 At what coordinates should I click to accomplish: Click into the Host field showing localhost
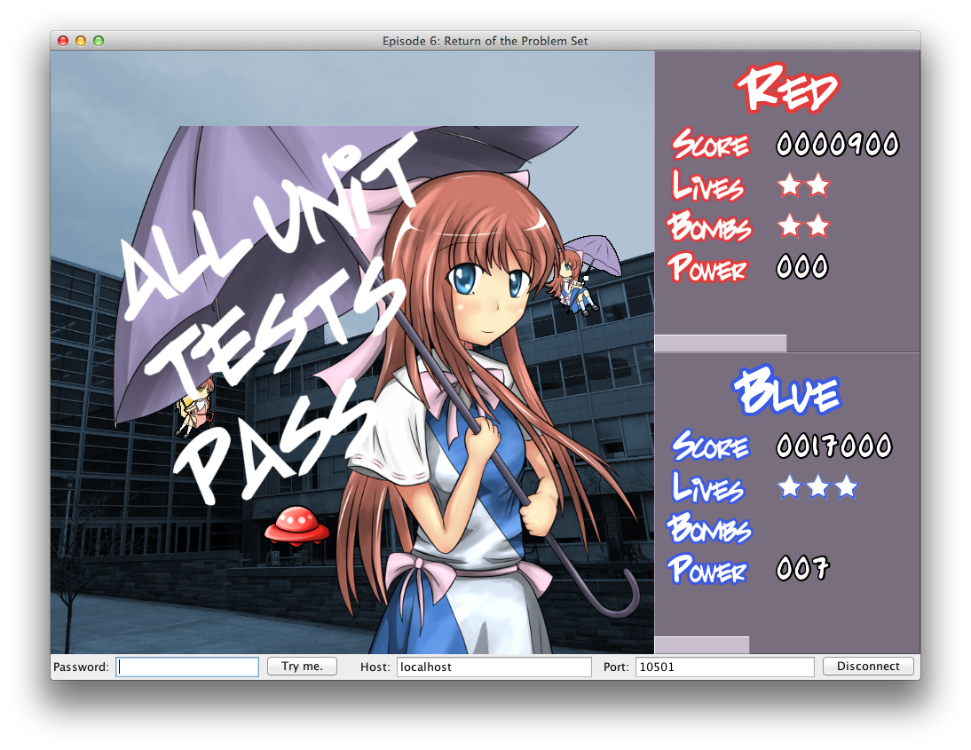click(x=493, y=667)
